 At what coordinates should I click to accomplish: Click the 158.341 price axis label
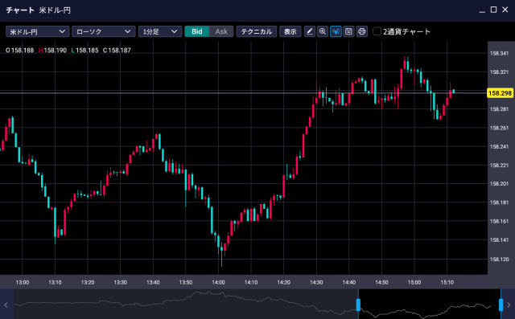[x=499, y=54]
